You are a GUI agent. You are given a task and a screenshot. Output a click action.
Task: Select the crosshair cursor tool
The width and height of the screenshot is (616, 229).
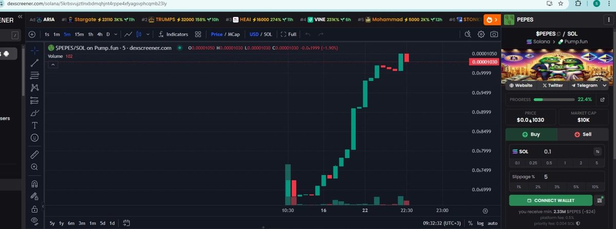click(34, 50)
